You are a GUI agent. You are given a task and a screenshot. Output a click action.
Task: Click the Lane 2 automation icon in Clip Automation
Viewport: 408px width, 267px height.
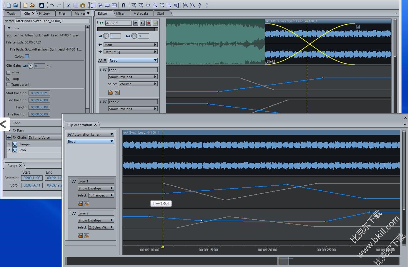tap(74, 213)
